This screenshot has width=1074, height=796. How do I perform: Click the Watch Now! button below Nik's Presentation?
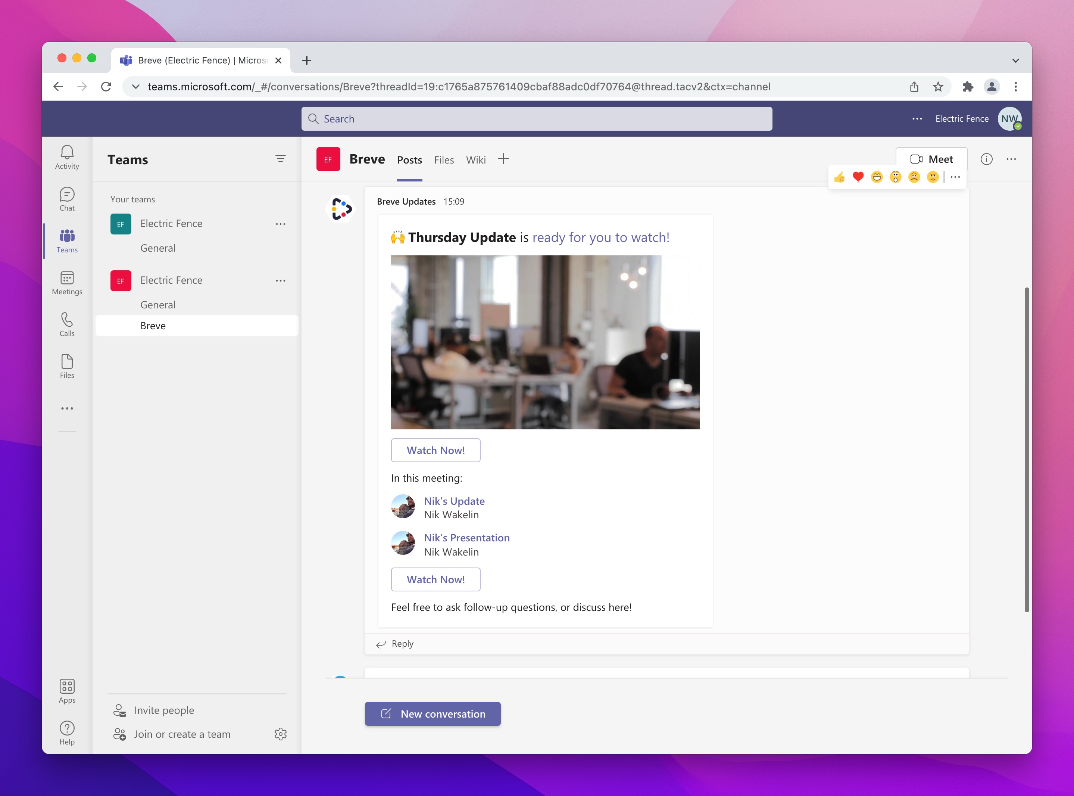click(x=435, y=579)
